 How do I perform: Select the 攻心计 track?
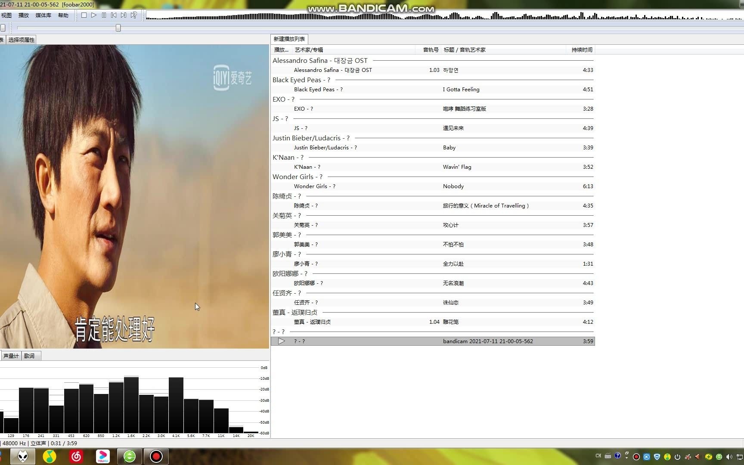[x=433, y=225]
